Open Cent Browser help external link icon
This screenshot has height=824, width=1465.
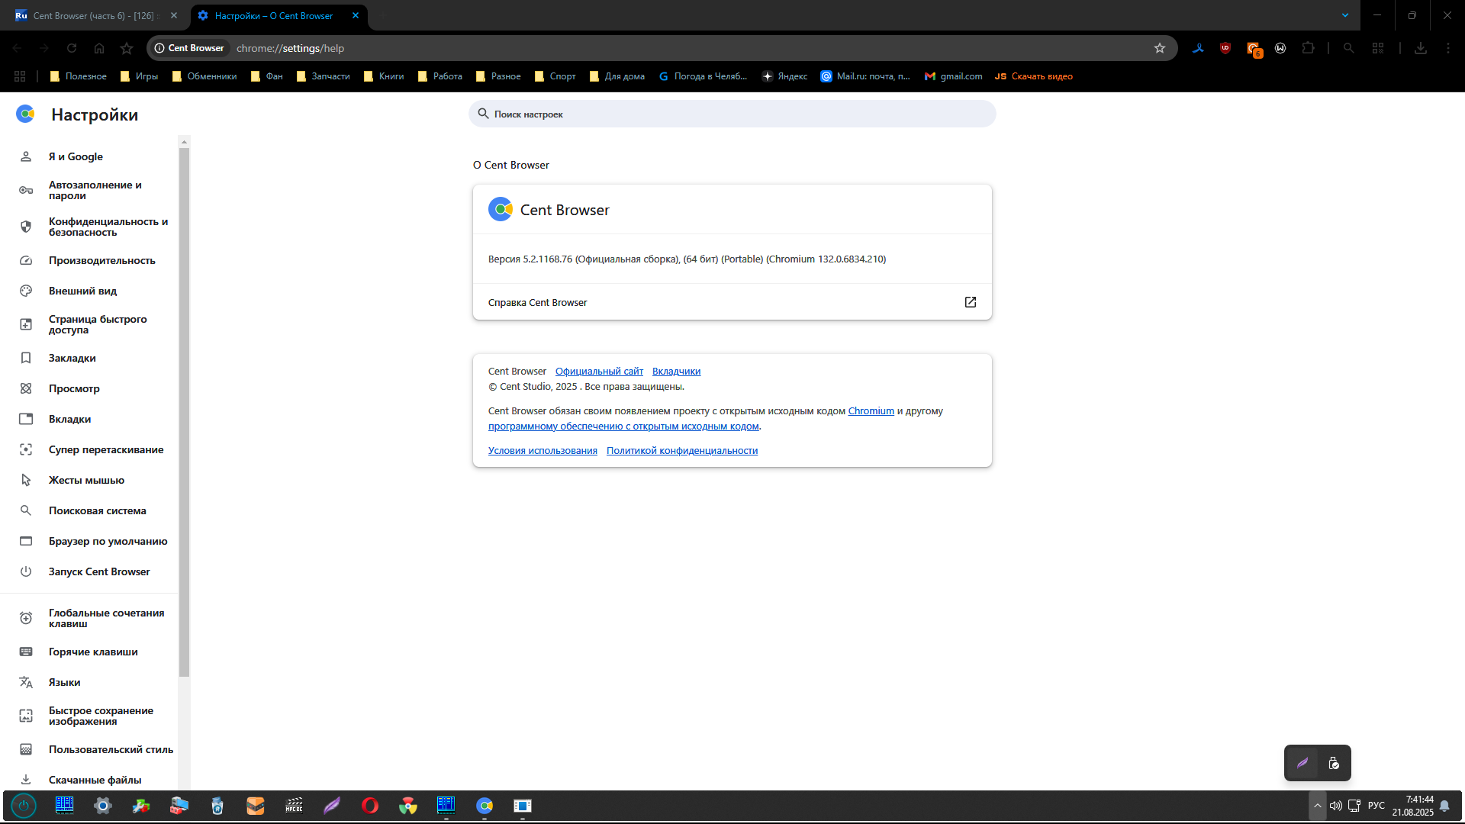coord(971,302)
